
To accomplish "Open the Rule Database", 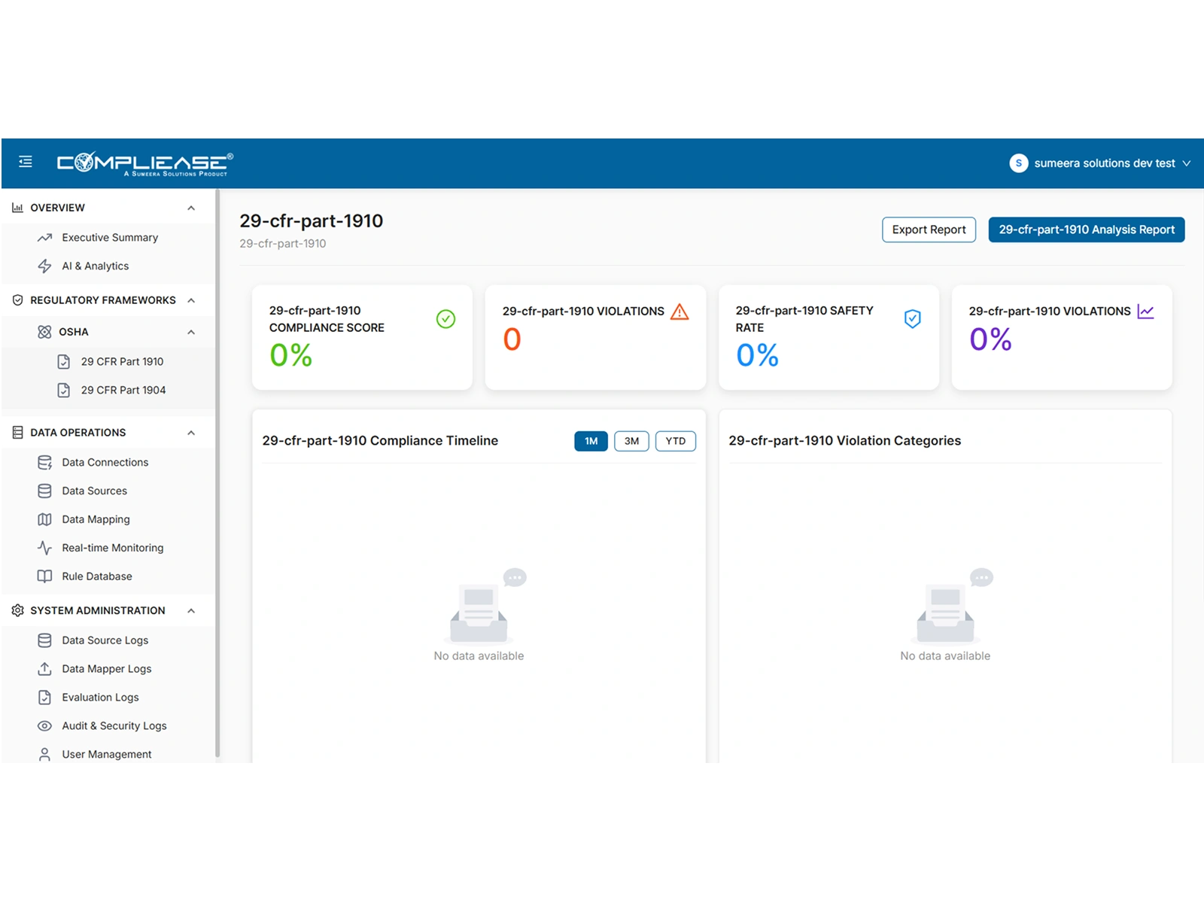I will click(x=96, y=576).
